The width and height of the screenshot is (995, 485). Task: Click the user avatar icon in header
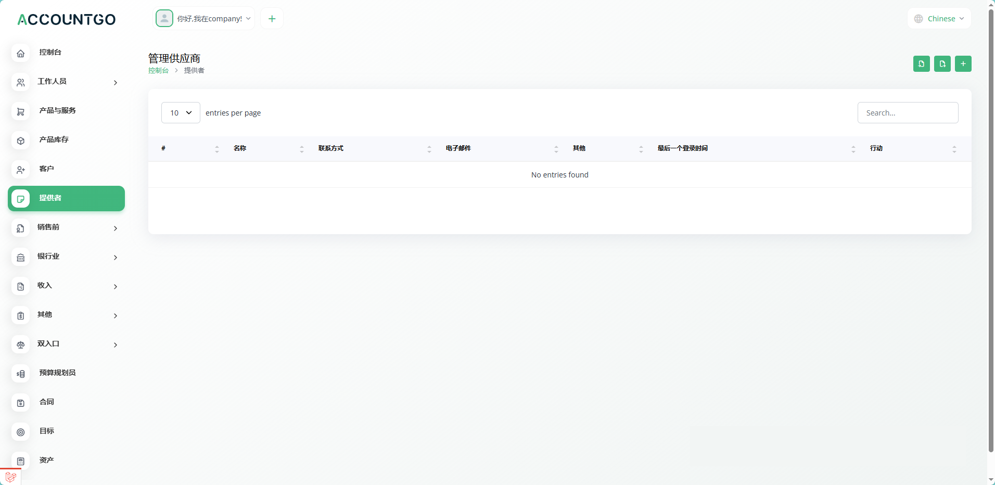pos(164,19)
